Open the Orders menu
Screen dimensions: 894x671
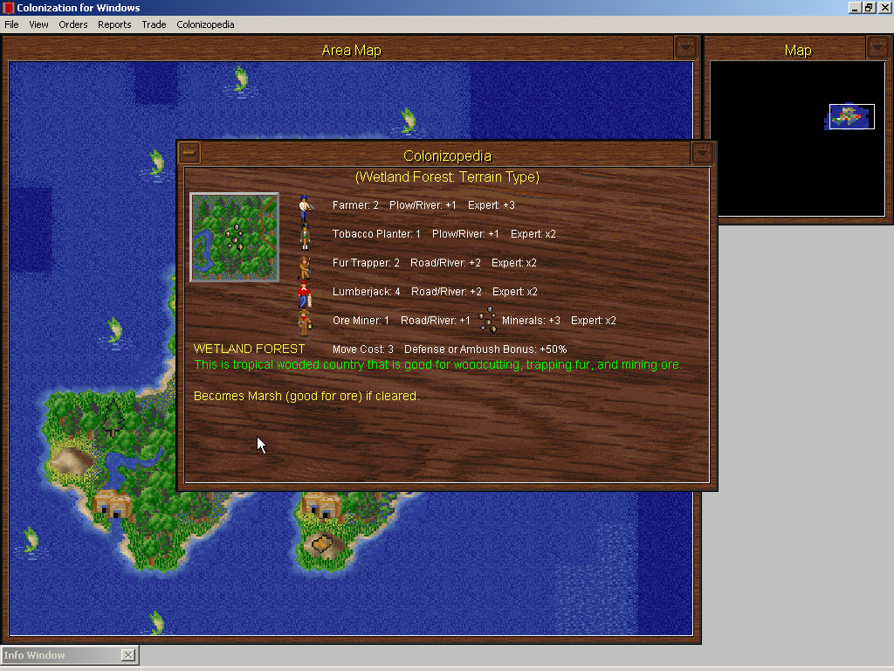click(x=73, y=24)
